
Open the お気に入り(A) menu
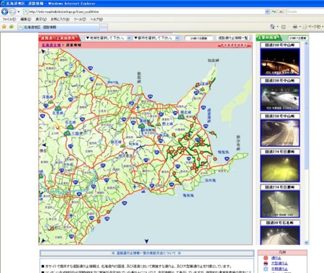[x=60, y=19]
